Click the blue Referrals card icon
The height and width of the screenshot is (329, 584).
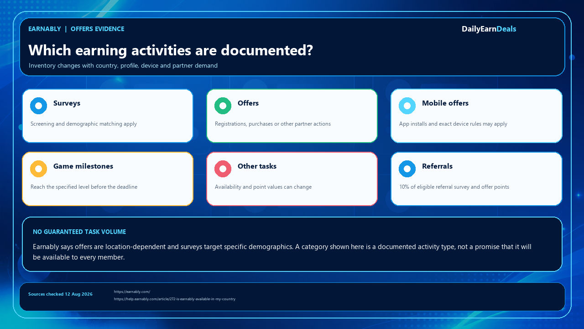click(407, 169)
